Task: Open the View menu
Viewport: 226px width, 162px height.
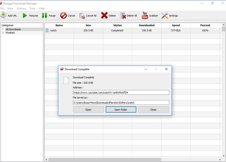Action: click(x=10, y=8)
